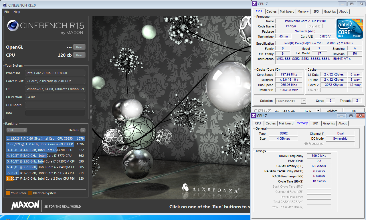The height and width of the screenshot is (220, 366).
Task: Switch to Mainboard tab in top CPU-Z
Action: pyautogui.click(x=287, y=11)
